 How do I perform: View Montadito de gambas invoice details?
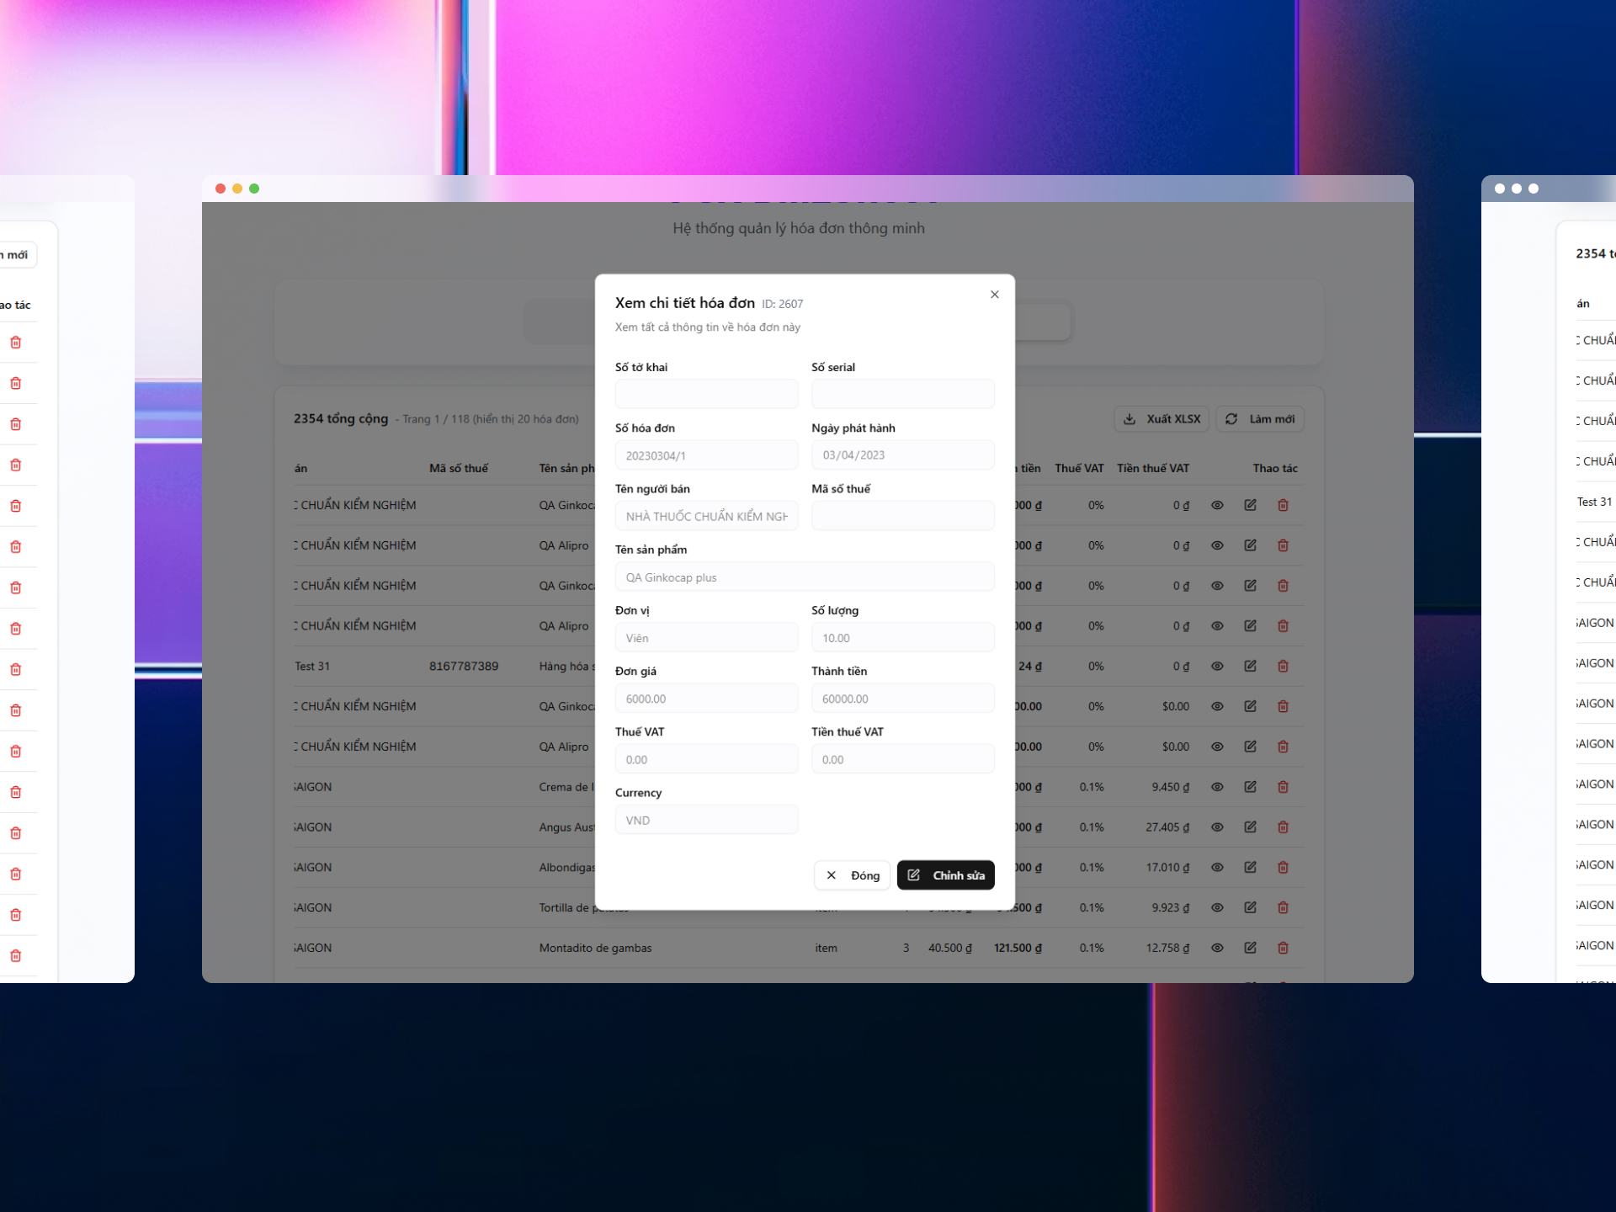pyautogui.click(x=1217, y=948)
